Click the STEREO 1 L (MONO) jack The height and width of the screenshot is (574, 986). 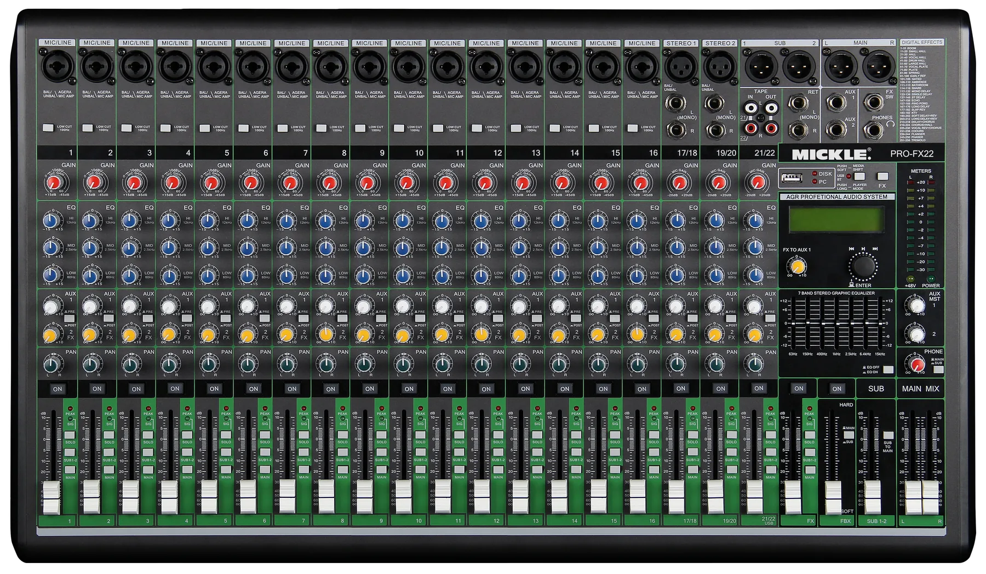point(676,103)
